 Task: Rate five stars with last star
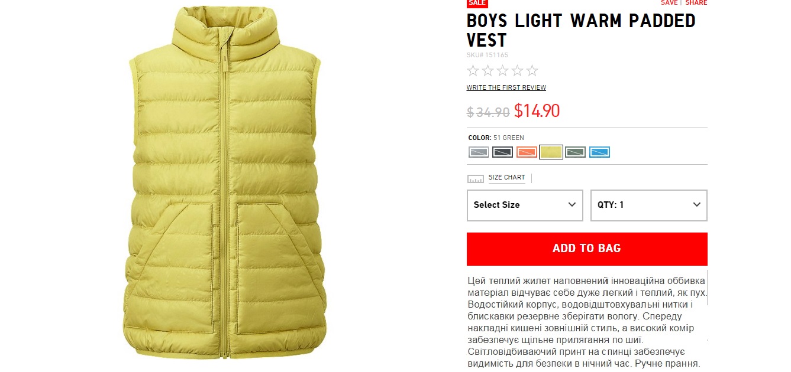(x=532, y=71)
